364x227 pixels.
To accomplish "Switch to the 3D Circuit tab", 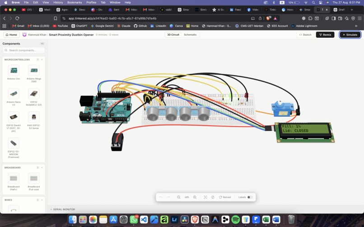I will [x=173, y=35].
